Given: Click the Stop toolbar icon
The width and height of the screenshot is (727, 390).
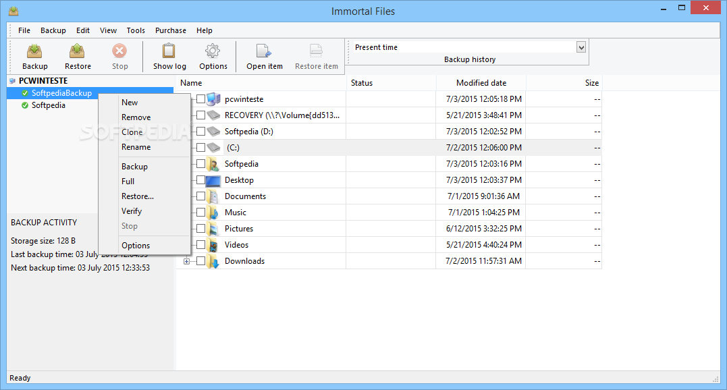Looking at the screenshot, I should pyautogui.click(x=119, y=51).
